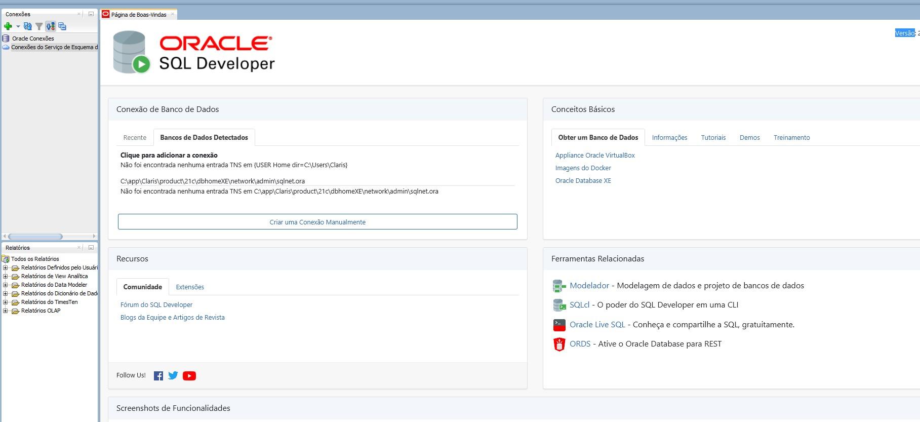
Task: Select the cloud icon for Conexões do Serviço de Esquema
Action: click(6, 47)
